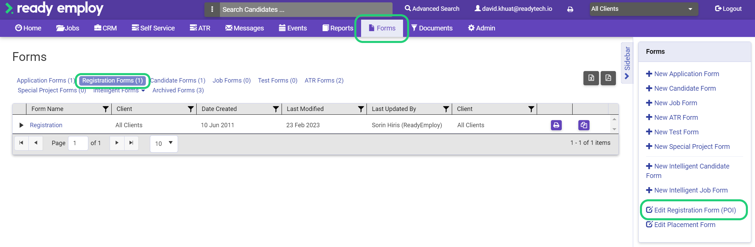Click New Application Form link
The height and width of the screenshot is (247, 755).
686,74
